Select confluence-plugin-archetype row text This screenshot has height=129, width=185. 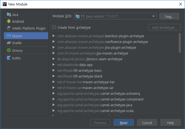click(102, 42)
